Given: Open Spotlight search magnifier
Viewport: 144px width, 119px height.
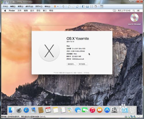Looking at the screenshot, I should click(134, 11).
